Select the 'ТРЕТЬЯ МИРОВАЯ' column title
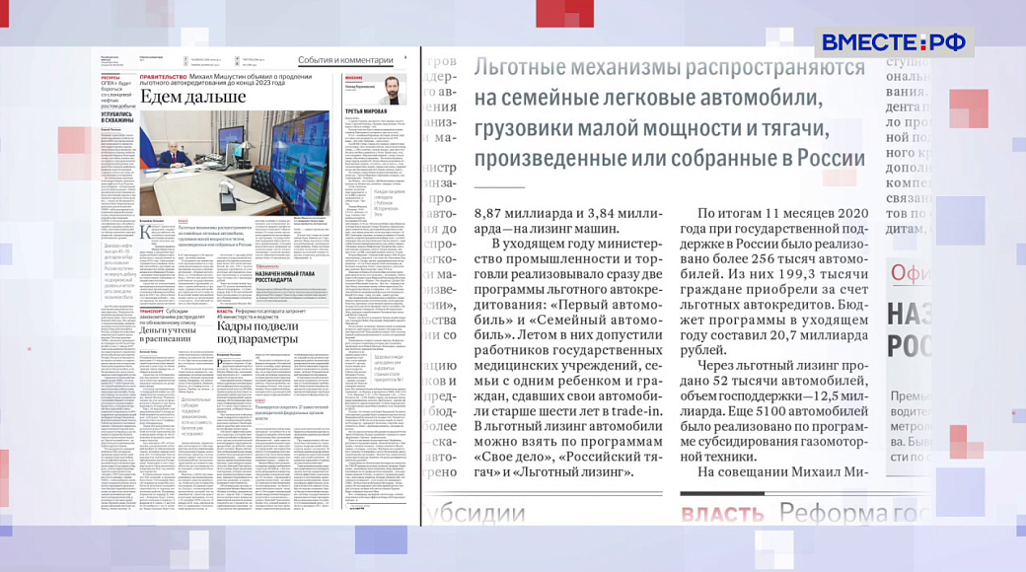Screen dimensions: 1026x572 point(366,111)
